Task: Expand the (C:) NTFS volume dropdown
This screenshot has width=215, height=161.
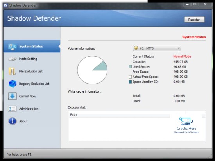Action: pos(157,48)
